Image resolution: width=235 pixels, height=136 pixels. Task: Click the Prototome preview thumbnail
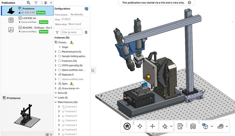coord(27,116)
